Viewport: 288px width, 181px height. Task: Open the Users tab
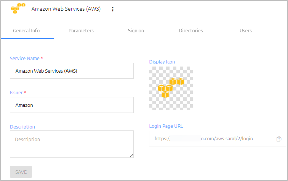pyautogui.click(x=246, y=31)
